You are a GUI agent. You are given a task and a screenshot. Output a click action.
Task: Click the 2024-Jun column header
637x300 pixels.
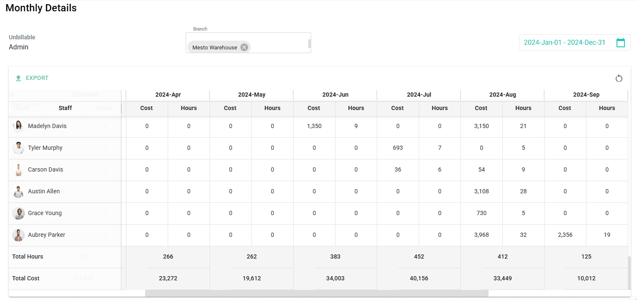coord(335,95)
